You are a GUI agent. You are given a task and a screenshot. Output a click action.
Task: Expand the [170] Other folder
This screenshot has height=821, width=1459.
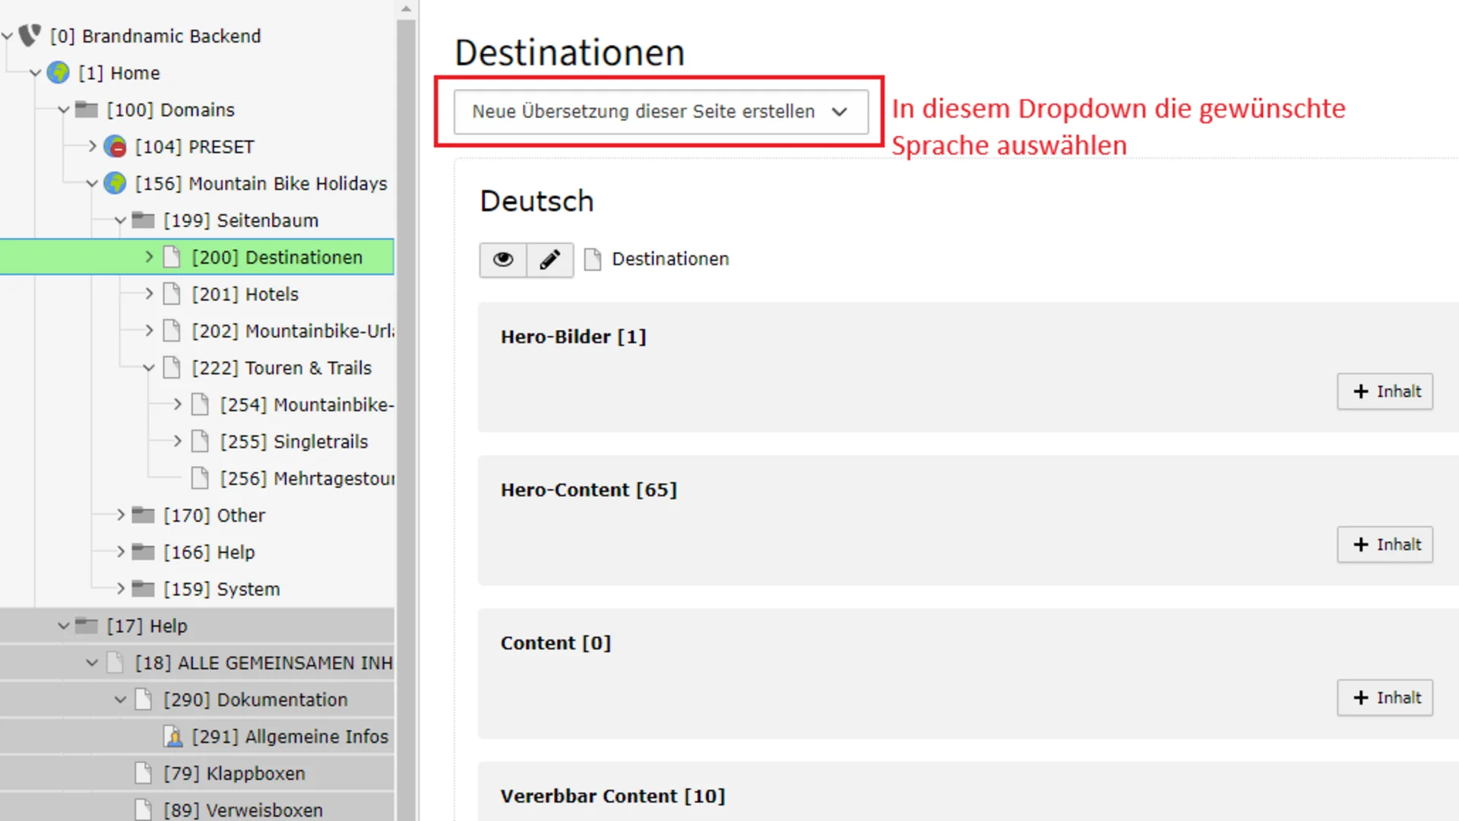[120, 515]
